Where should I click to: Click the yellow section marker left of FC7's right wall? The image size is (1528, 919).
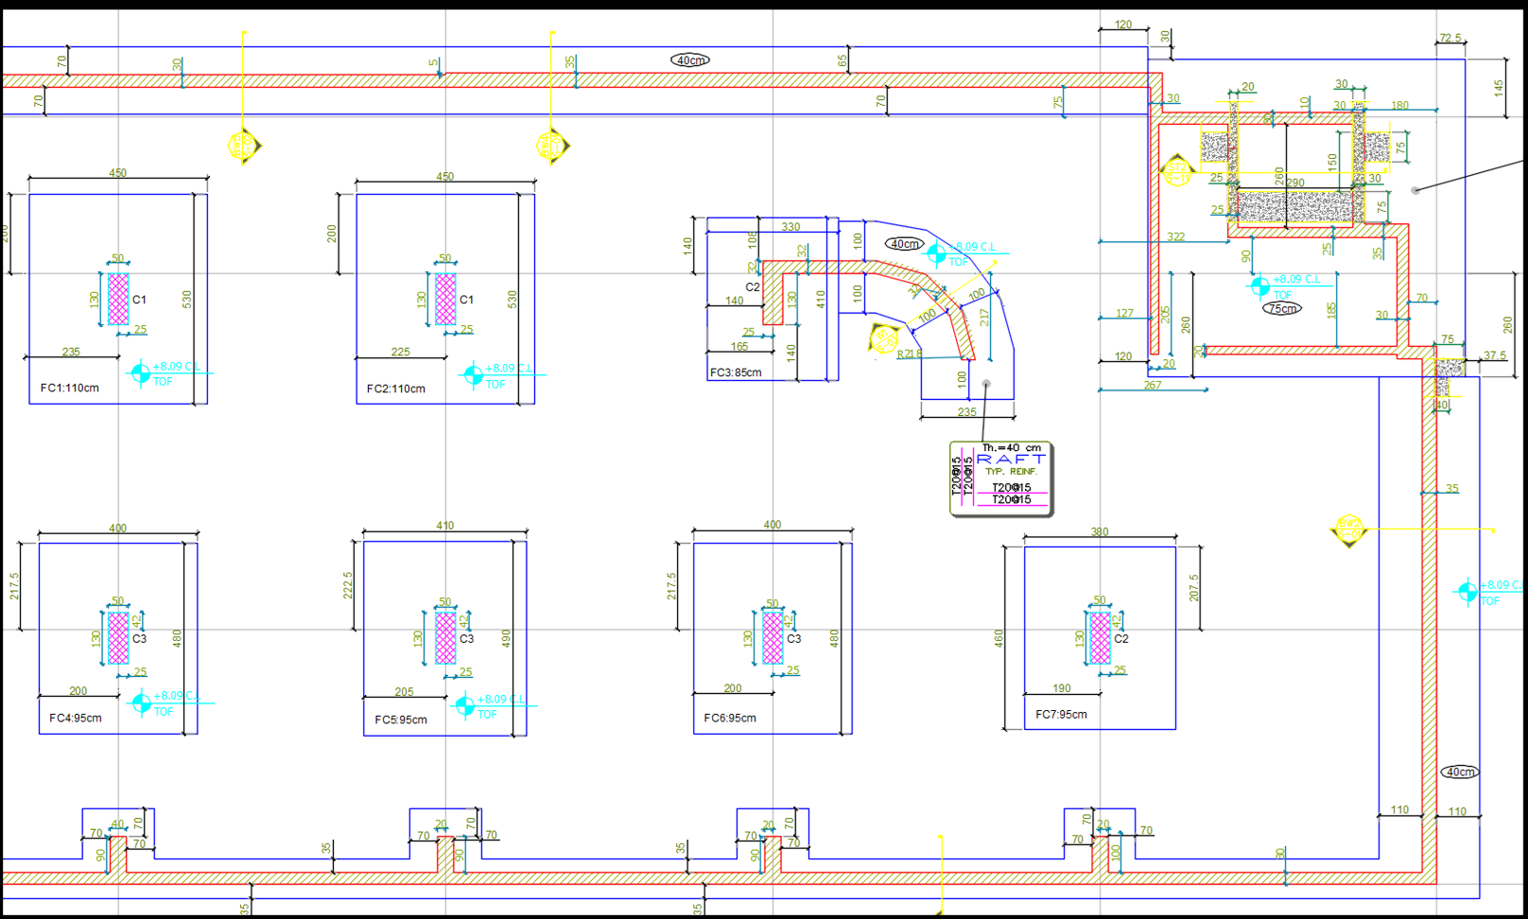coord(1349,531)
